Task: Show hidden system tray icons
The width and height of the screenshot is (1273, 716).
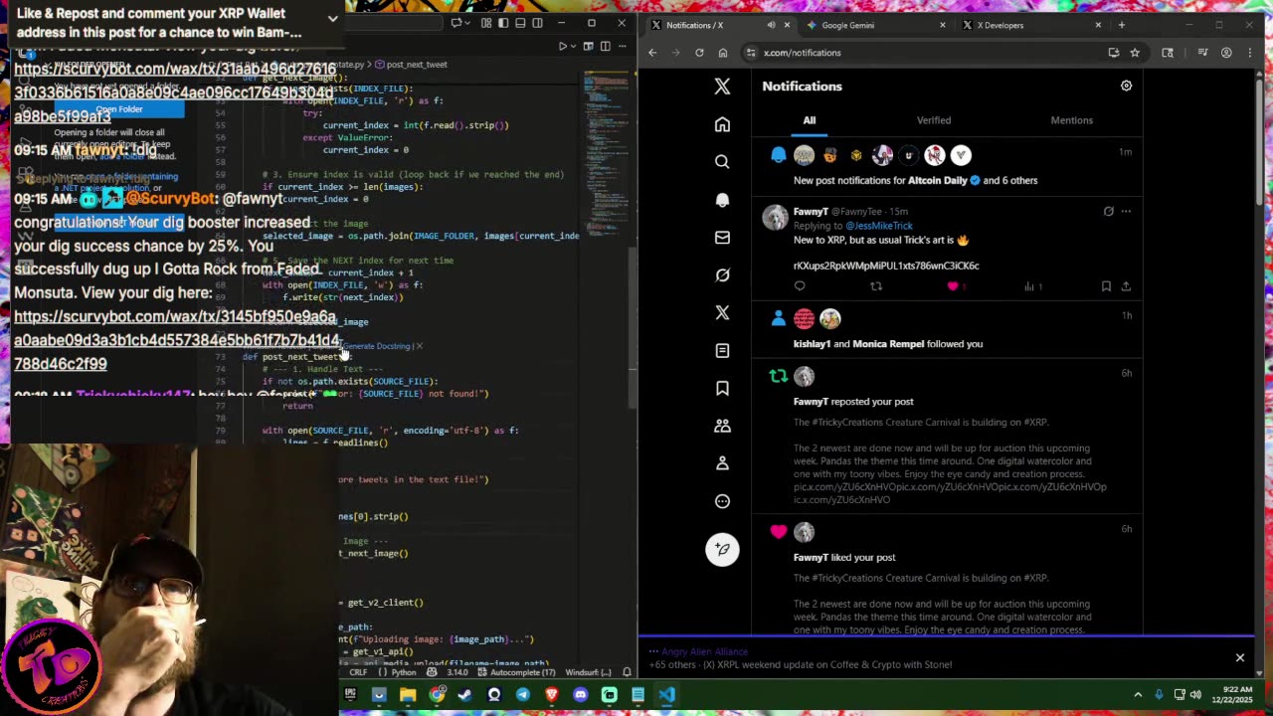Action: (x=1138, y=695)
